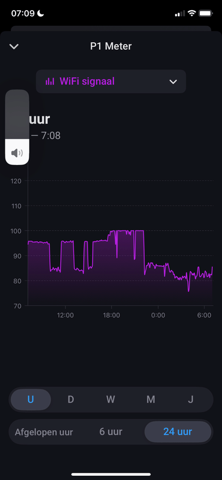Open the WiFi signaal metric dropdown
The height and width of the screenshot is (480, 222).
(x=111, y=82)
